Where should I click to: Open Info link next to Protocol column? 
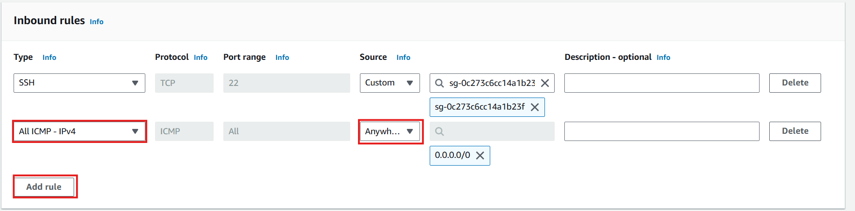click(x=201, y=57)
